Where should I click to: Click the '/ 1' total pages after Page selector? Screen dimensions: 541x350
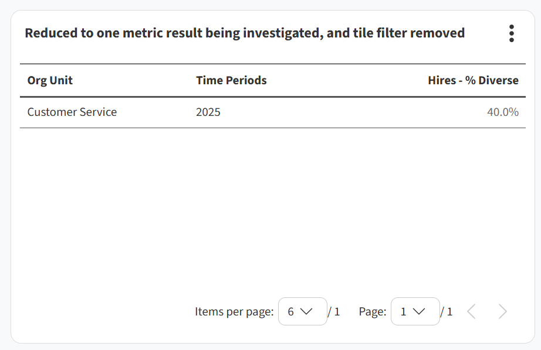point(447,312)
